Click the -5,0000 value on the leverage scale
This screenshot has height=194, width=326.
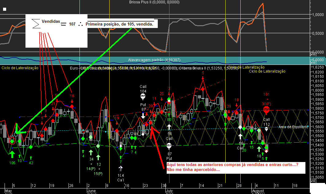[317, 60]
